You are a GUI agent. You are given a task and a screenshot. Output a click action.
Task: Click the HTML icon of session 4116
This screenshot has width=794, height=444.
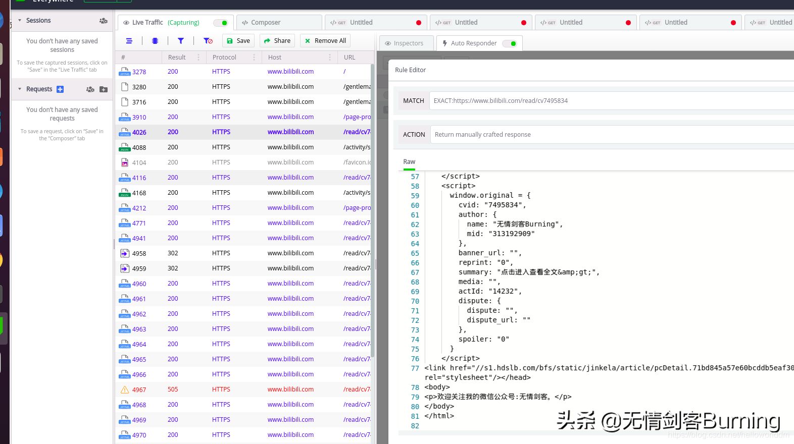click(x=124, y=178)
